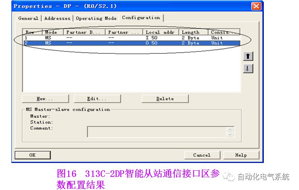
Task: Click the Delete button
Action: coord(165,99)
